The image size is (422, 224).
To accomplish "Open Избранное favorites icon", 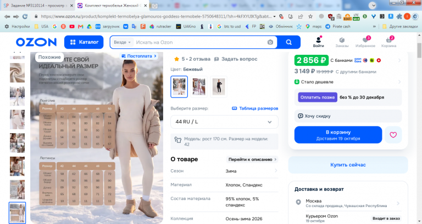I will pyautogui.click(x=365, y=42).
